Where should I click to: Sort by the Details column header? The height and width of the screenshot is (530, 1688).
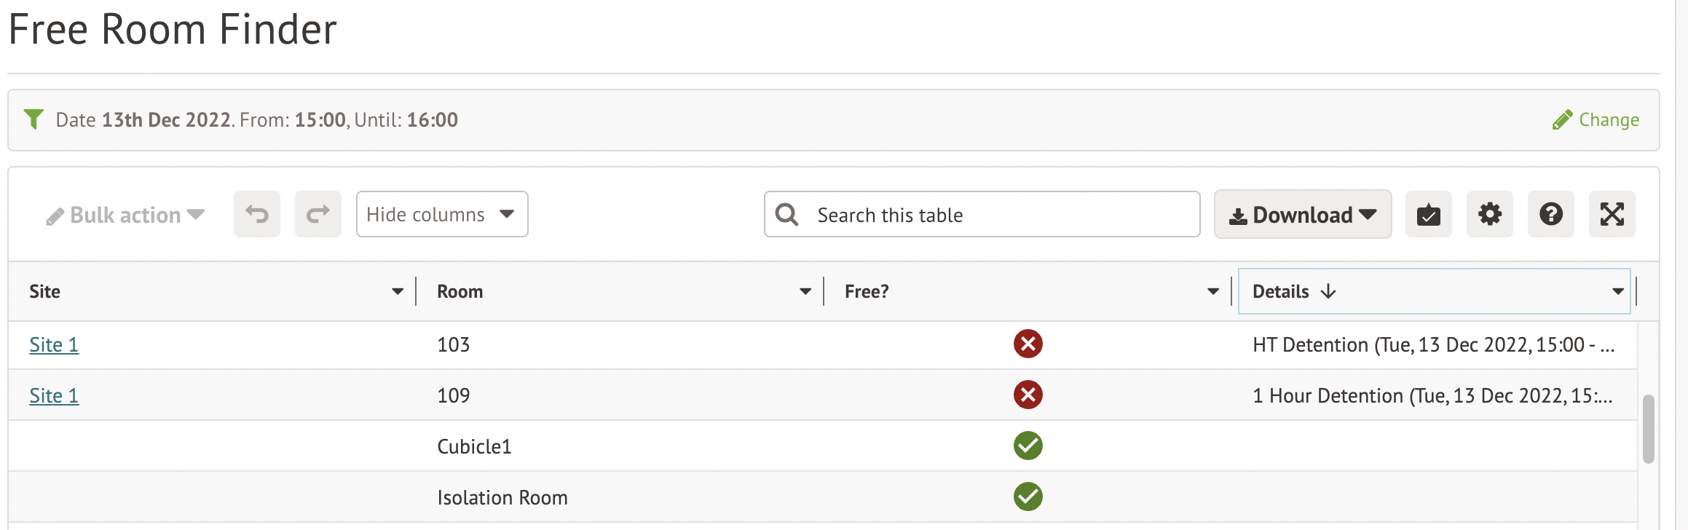click(x=1282, y=291)
